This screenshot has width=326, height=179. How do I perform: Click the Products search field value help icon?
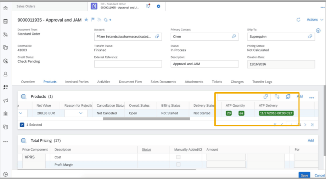click(x=266, y=96)
